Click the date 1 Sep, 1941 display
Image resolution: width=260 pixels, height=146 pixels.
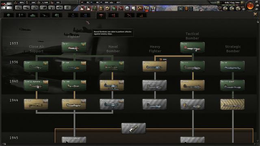point(232,3)
